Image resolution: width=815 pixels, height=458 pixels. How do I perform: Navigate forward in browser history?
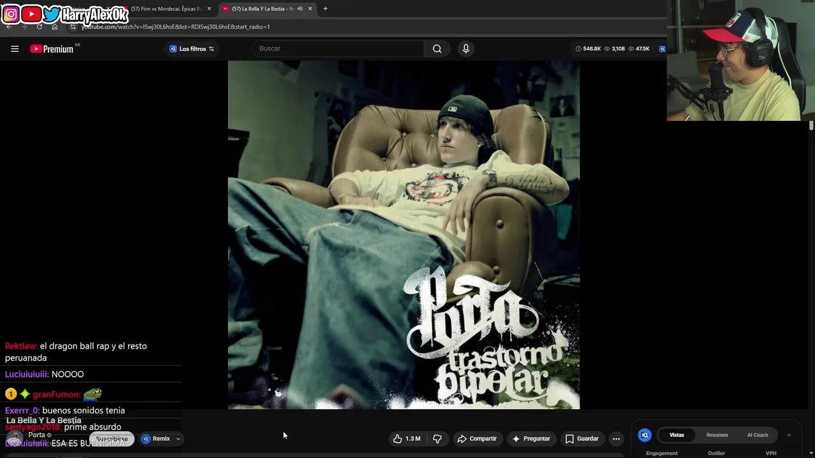[24, 27]
